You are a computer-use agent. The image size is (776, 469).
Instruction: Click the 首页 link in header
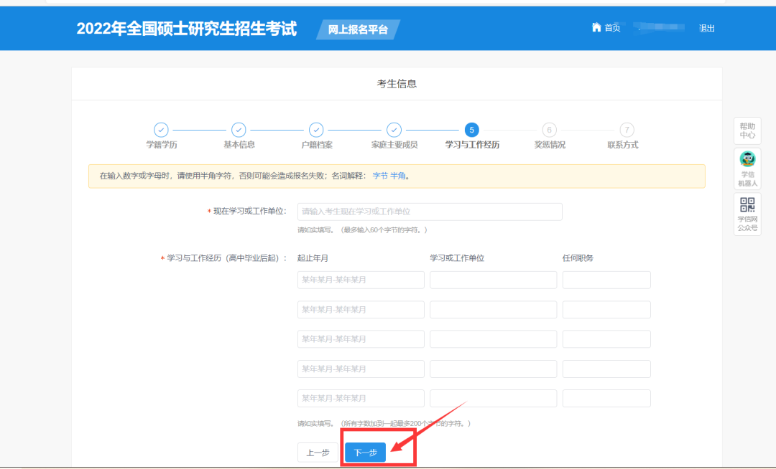tap(612, 28)
